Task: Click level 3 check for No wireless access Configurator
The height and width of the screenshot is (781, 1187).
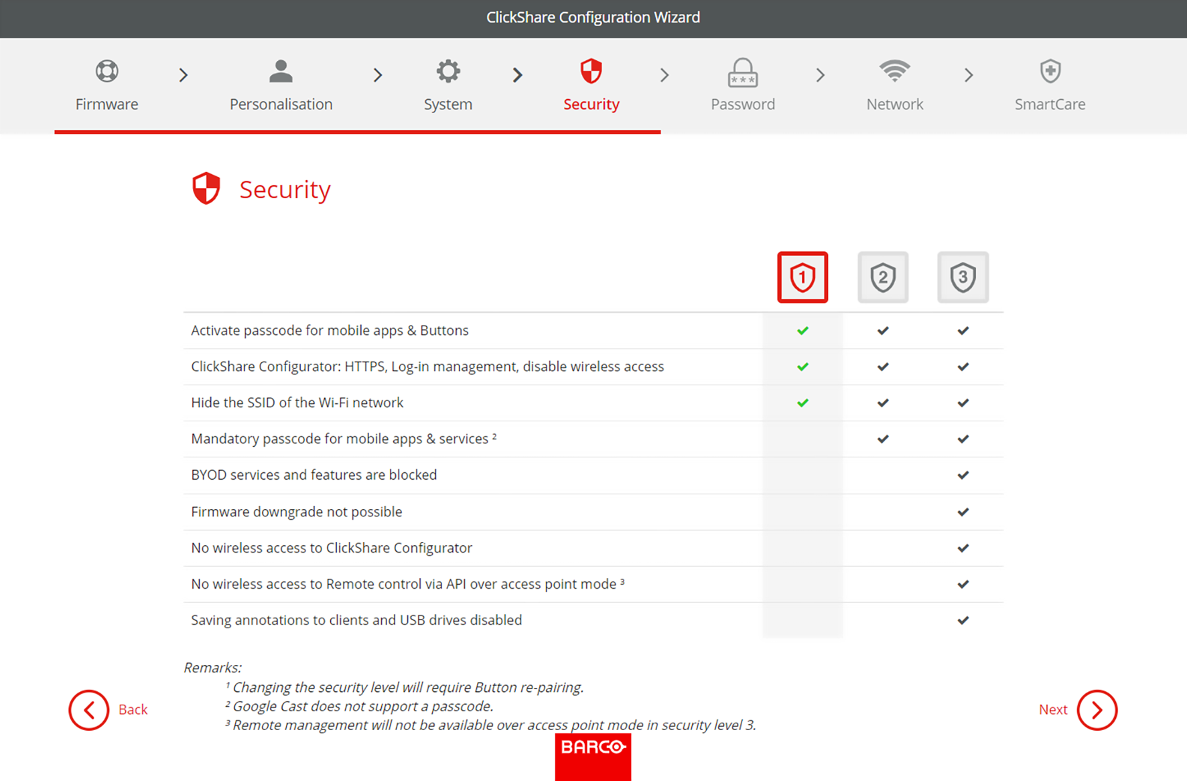Action: [x=963, y=548]
